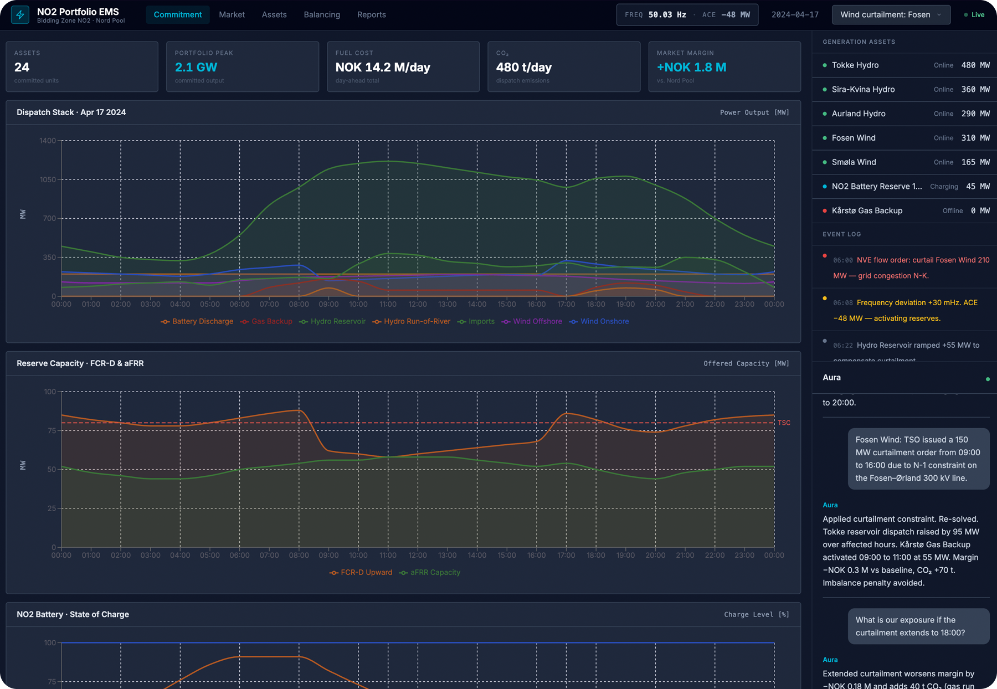Click the green status dot beside Tokke Hydro
The width and height of the screenshot is (997, 689).
(x=825, y=65)
